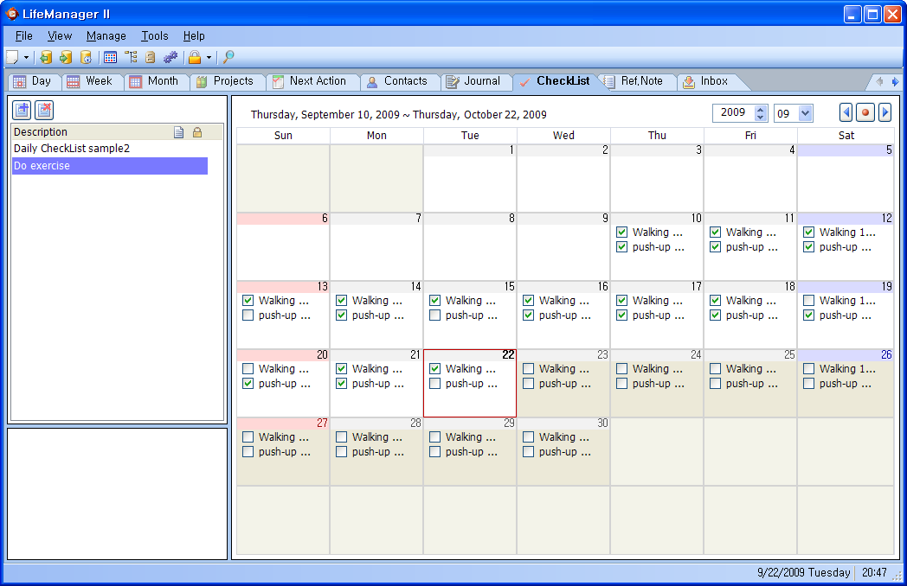Click the database export icon with right-pointing green arrow
Image resolution: width=907 pixels, height=586 pixels.
66,57
